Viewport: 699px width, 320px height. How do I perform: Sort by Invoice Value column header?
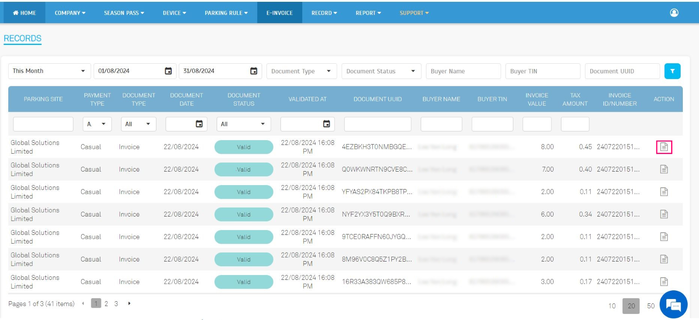[x=536, y=99]
